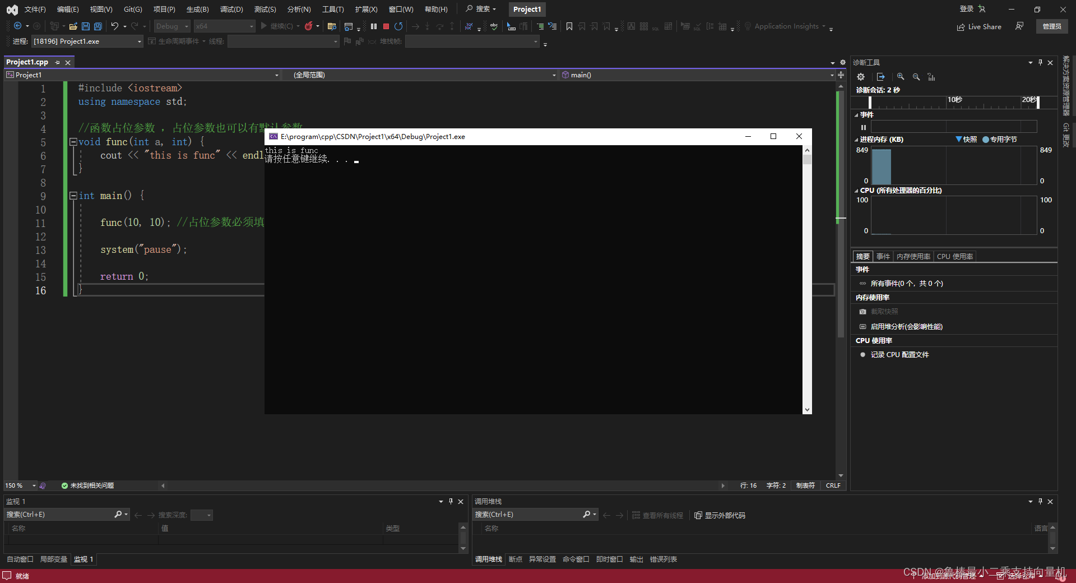Open the 150 % zoom level dropdown
Viewport: 1076px width, 583px height.
tap(21, 485)
